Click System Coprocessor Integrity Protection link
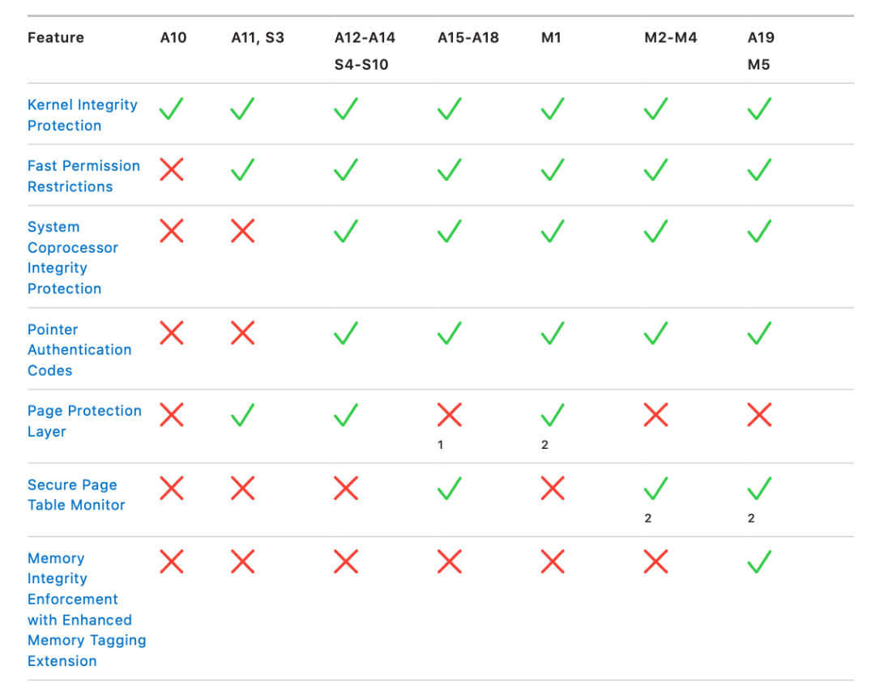 tap(72, 258)
